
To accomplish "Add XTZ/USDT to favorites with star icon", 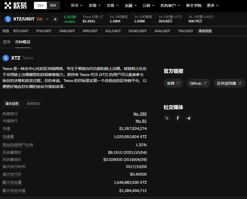I will (55, 19).
